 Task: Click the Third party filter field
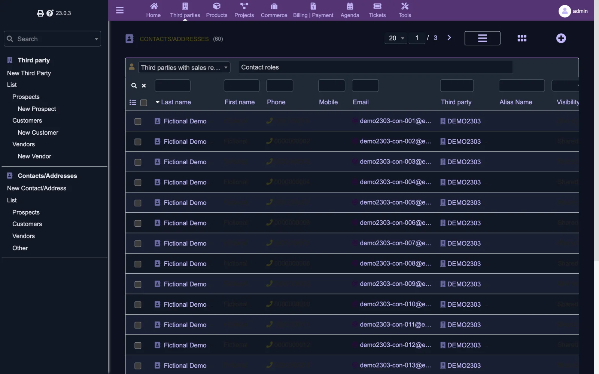[457, 86]
